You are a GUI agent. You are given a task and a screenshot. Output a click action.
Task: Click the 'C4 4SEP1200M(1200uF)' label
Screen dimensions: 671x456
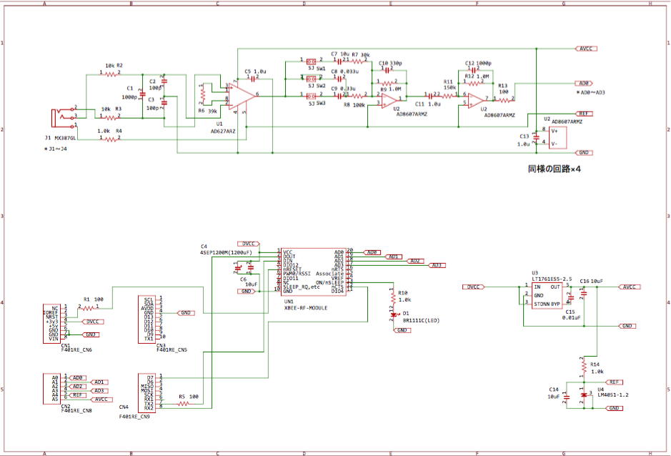click(x=226, y=249)
